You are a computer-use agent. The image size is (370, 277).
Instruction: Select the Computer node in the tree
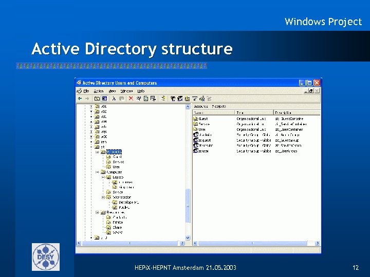(x=114, y=172)
